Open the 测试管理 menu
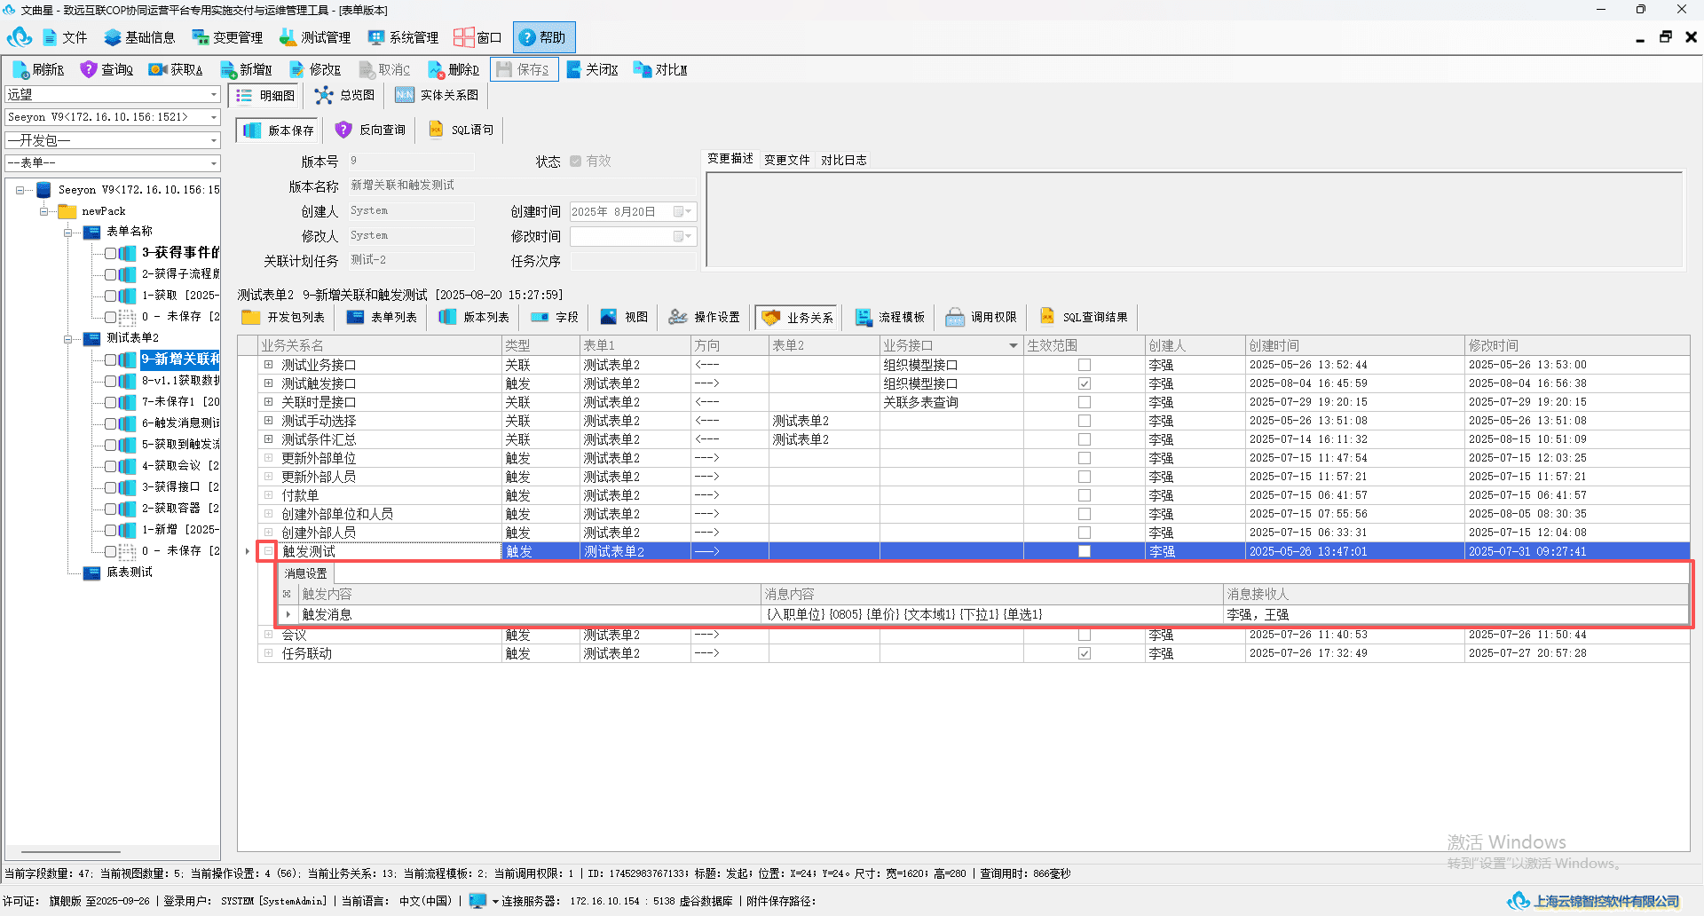The height and width of the screenshot is (916, 1704). [315, 37]
